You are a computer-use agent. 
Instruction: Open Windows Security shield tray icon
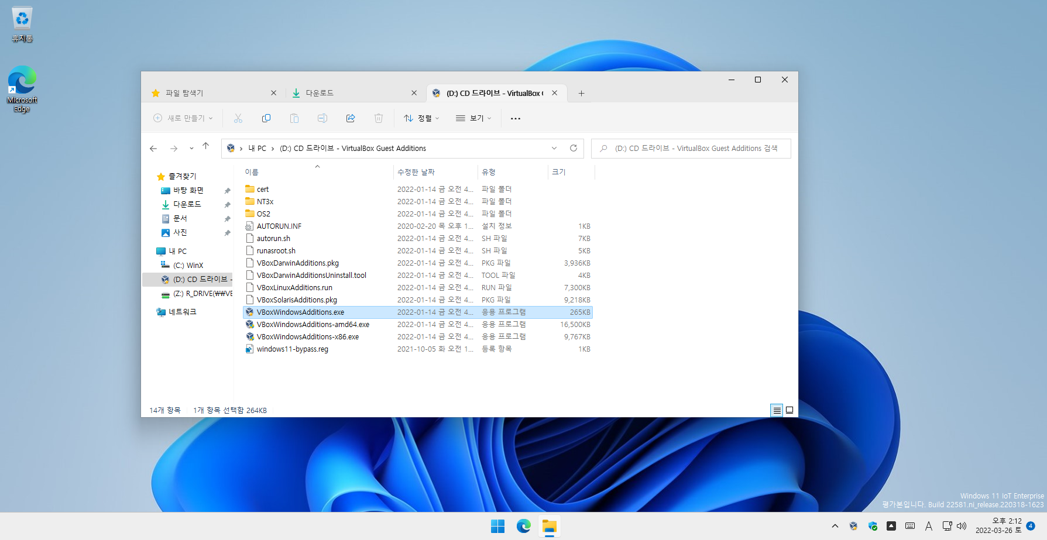[873, 526]
